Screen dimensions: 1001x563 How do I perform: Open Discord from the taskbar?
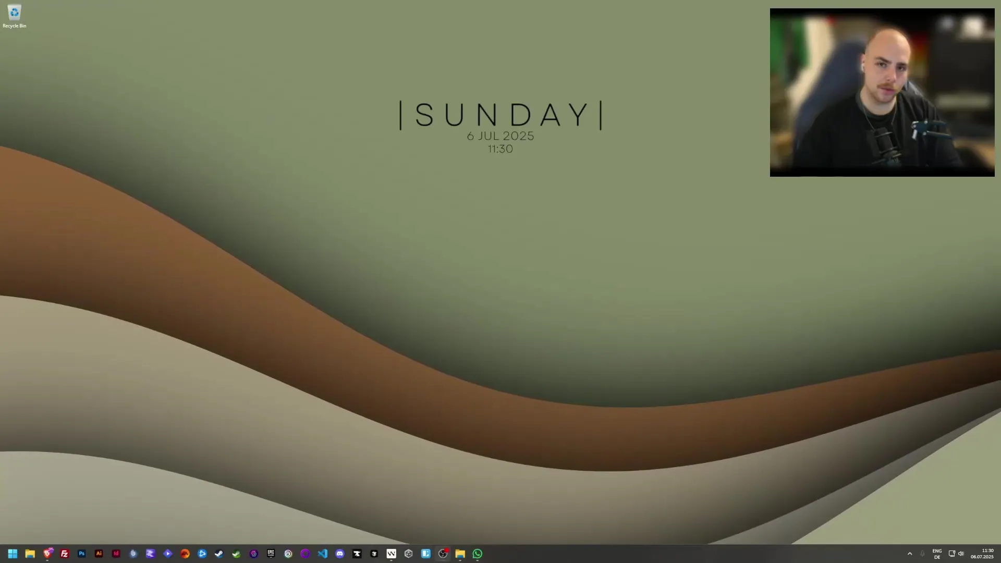(340, 554)
